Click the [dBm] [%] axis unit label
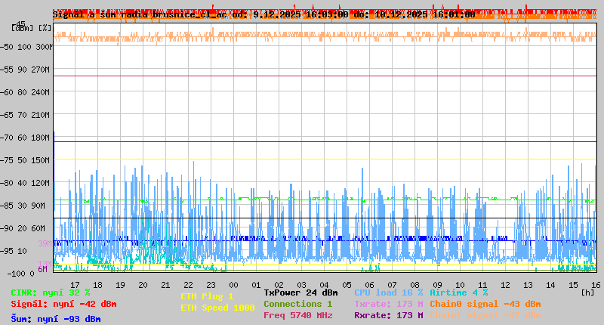Screen dimensions: 604x325 31,28
